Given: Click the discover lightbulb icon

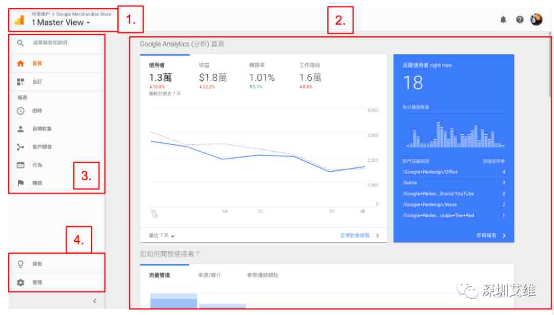Looking at the screenshot, I should [x=21, y=264].
